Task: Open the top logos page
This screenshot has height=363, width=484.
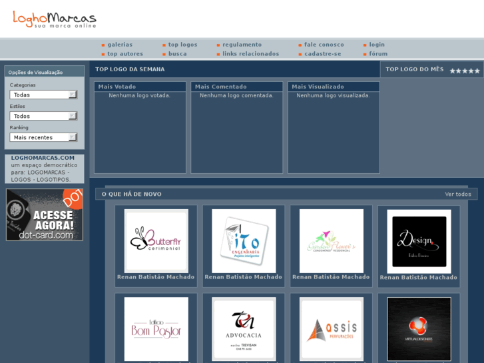Action: click(x=182, y=45)
